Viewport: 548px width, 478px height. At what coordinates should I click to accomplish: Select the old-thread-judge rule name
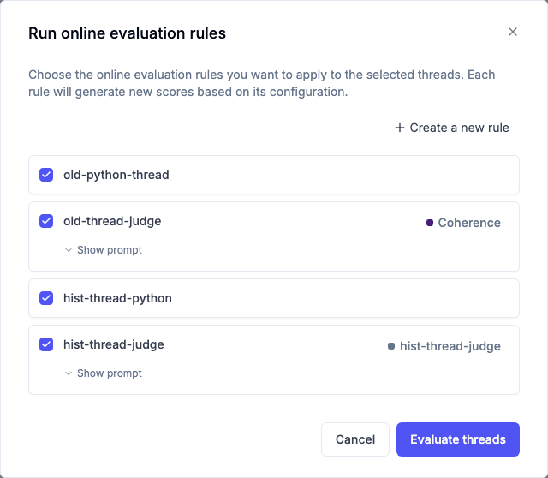(112, 221)
